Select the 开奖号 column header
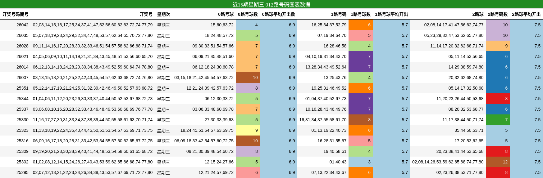This screenshot has height=178, width=543. 146,14
